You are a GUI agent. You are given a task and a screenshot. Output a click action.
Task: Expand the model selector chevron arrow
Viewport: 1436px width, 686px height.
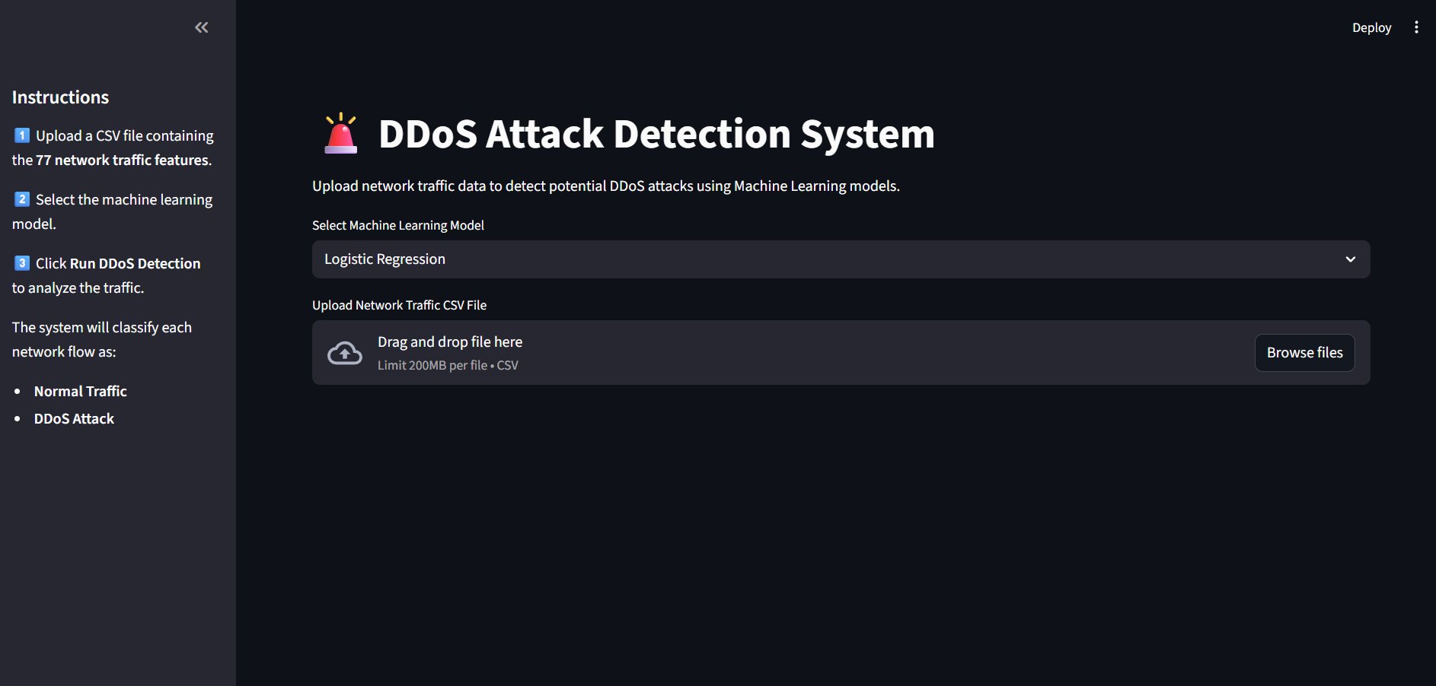1350,259
